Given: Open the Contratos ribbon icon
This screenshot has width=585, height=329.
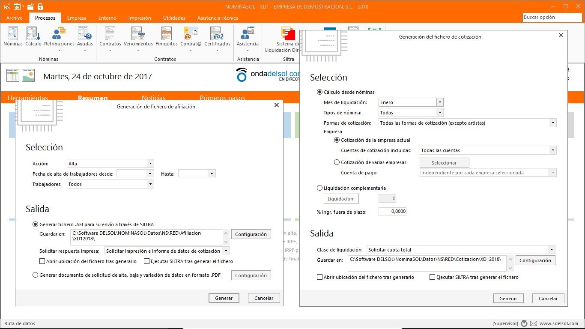Looking at the screenshot, I should [x=110, y=39].
